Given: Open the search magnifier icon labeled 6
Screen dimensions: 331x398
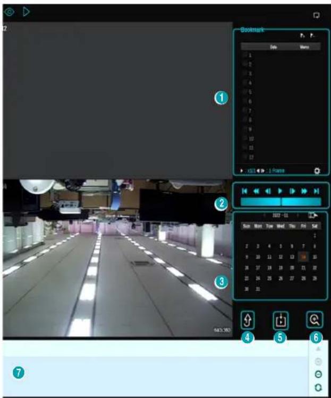Looking at the screenshot, I should (315, 319).
